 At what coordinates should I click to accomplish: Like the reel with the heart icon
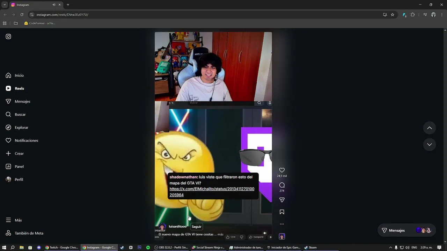[282, 170]
